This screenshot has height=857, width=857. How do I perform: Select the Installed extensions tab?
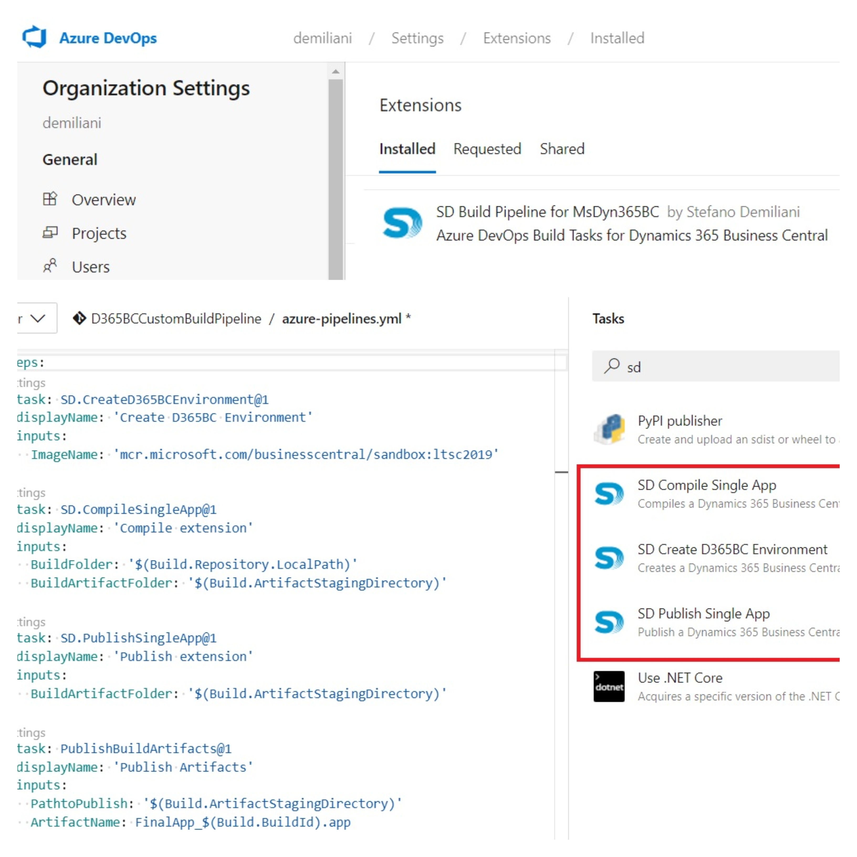click(x=407, y=149)
